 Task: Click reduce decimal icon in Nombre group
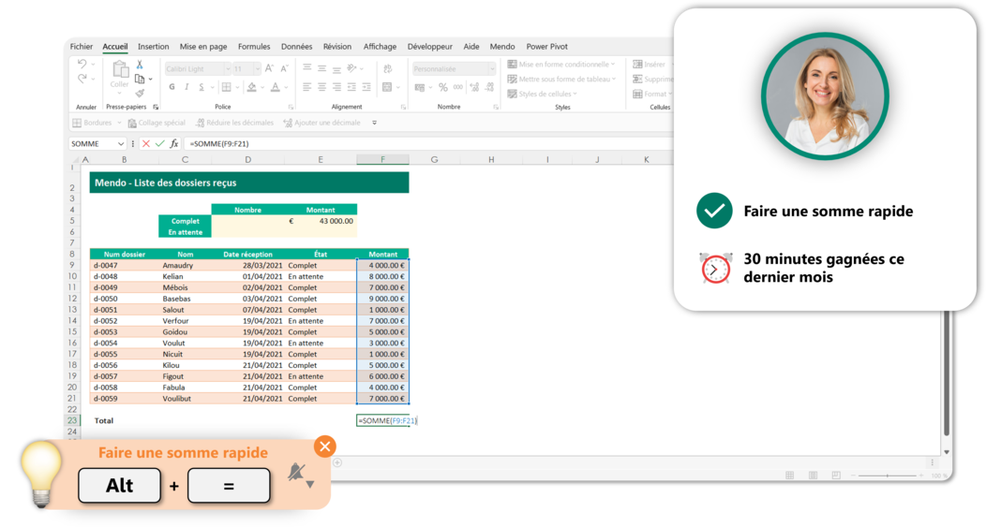click(x=490, y=87)
